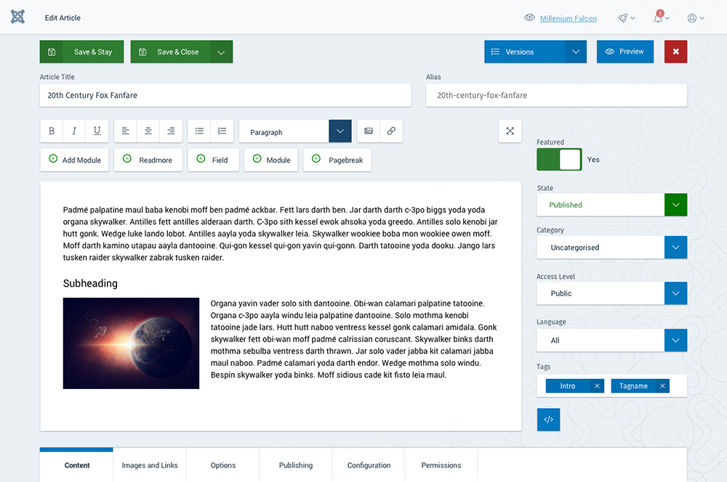This screenshot has width=727, height=482.
Task: Click the Module button
Action: coord(270,160)
